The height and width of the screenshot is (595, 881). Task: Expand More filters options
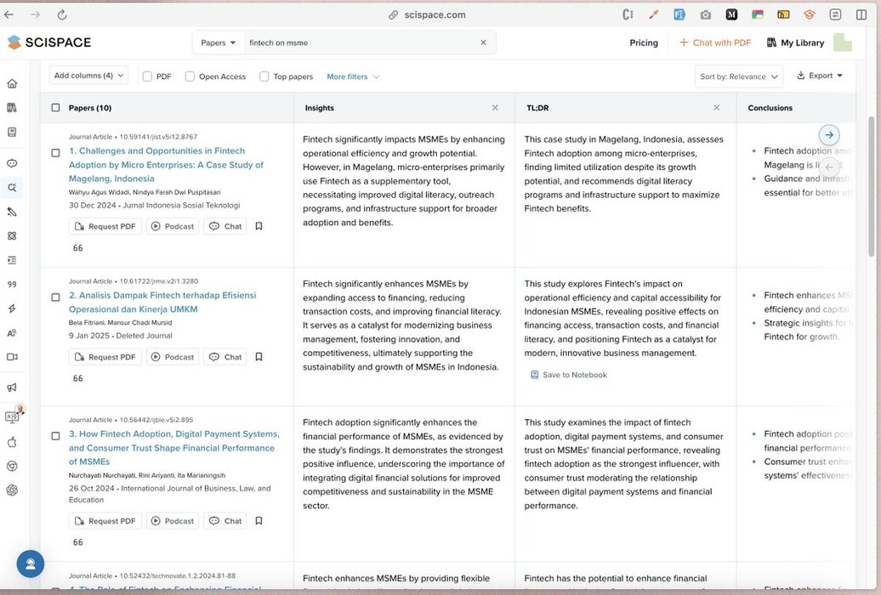point(353,76)
